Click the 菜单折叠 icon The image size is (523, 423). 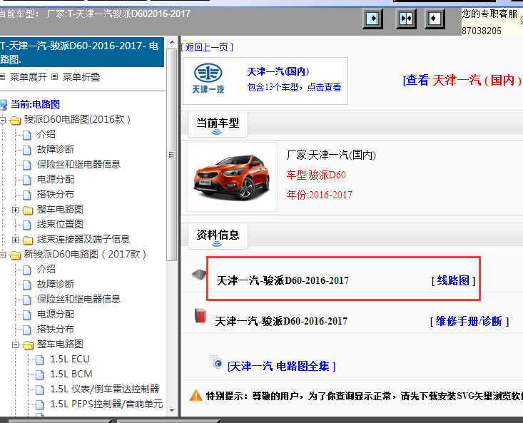point(55,77)
